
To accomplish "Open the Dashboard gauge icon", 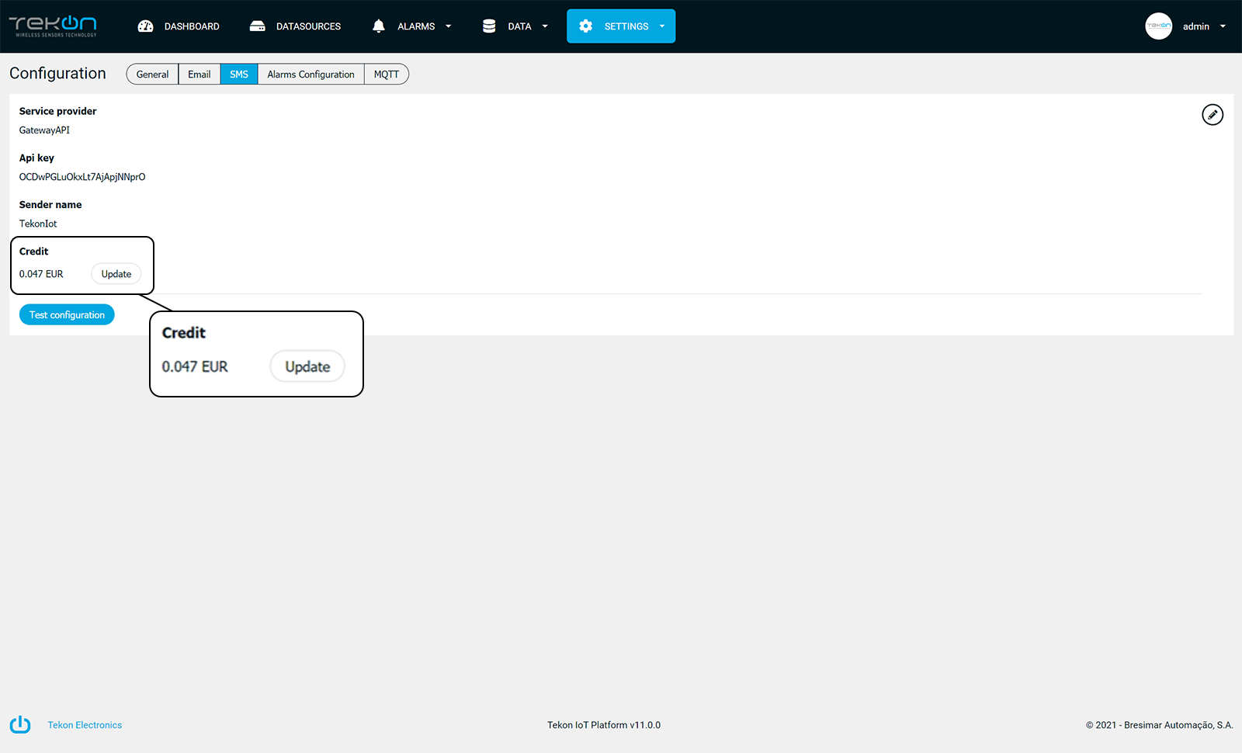I will point(145,26).
